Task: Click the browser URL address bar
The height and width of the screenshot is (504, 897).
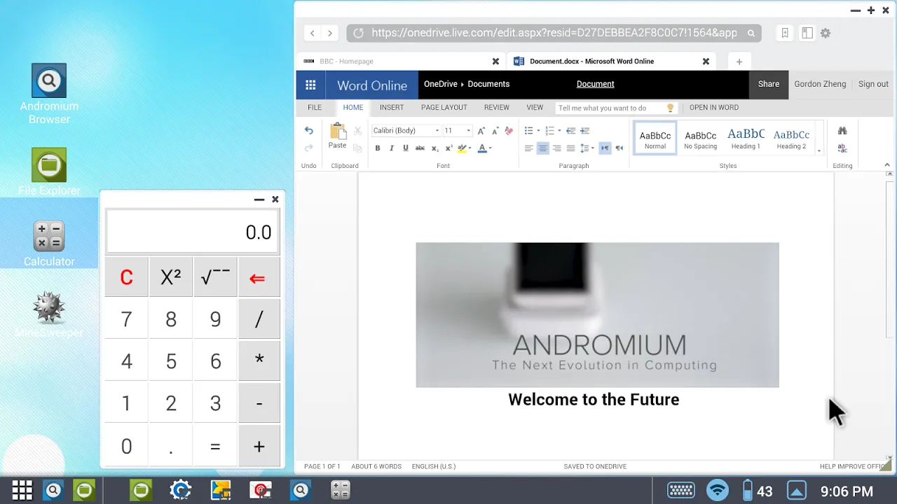Action: click(x=554, y=33)
